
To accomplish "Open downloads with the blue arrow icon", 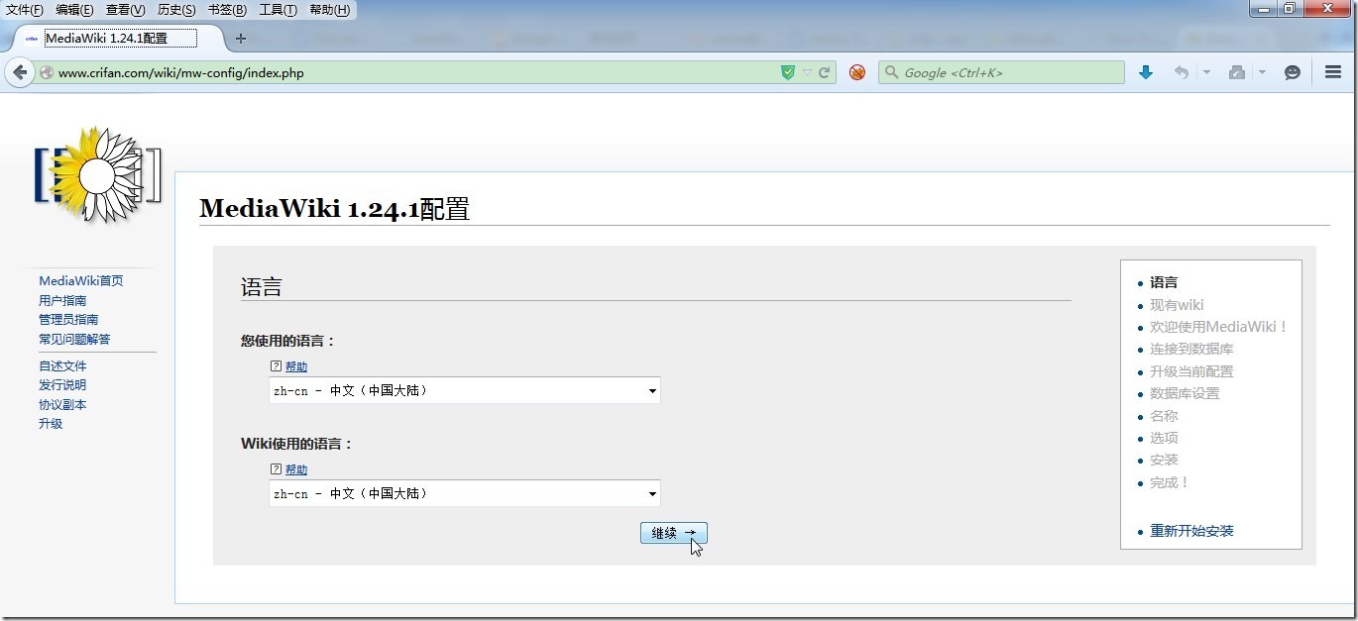I will pyautogui.click(x=1146, y=72).
